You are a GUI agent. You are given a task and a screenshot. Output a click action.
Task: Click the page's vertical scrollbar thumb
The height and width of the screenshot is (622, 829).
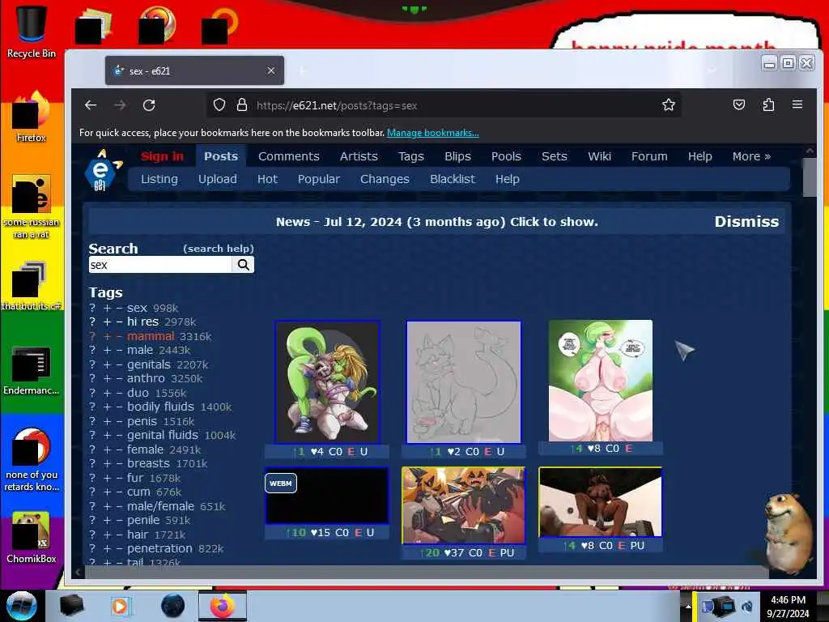click(x=810, y=177)
